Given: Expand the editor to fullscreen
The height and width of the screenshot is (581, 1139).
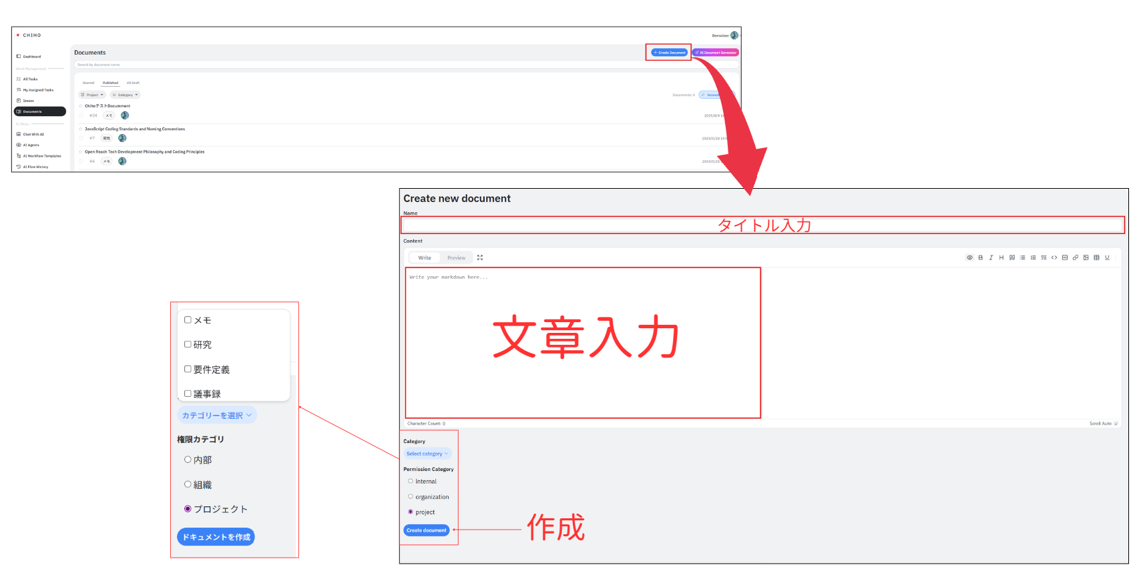Looking at the screenshot, I should click(x=480, y=257).
